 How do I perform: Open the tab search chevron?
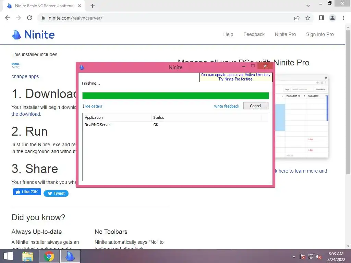point(308,6)
